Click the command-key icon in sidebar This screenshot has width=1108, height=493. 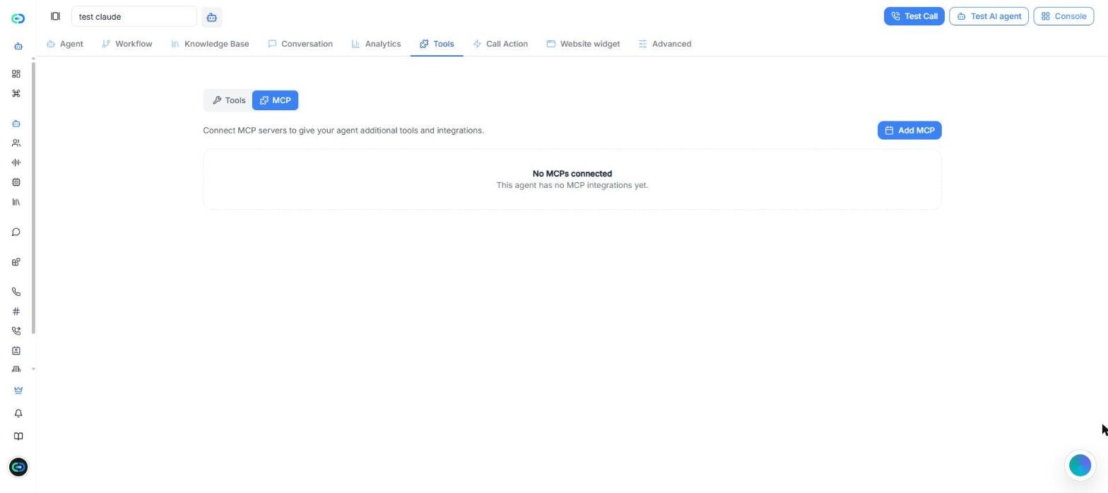click(x=16, y=94)
